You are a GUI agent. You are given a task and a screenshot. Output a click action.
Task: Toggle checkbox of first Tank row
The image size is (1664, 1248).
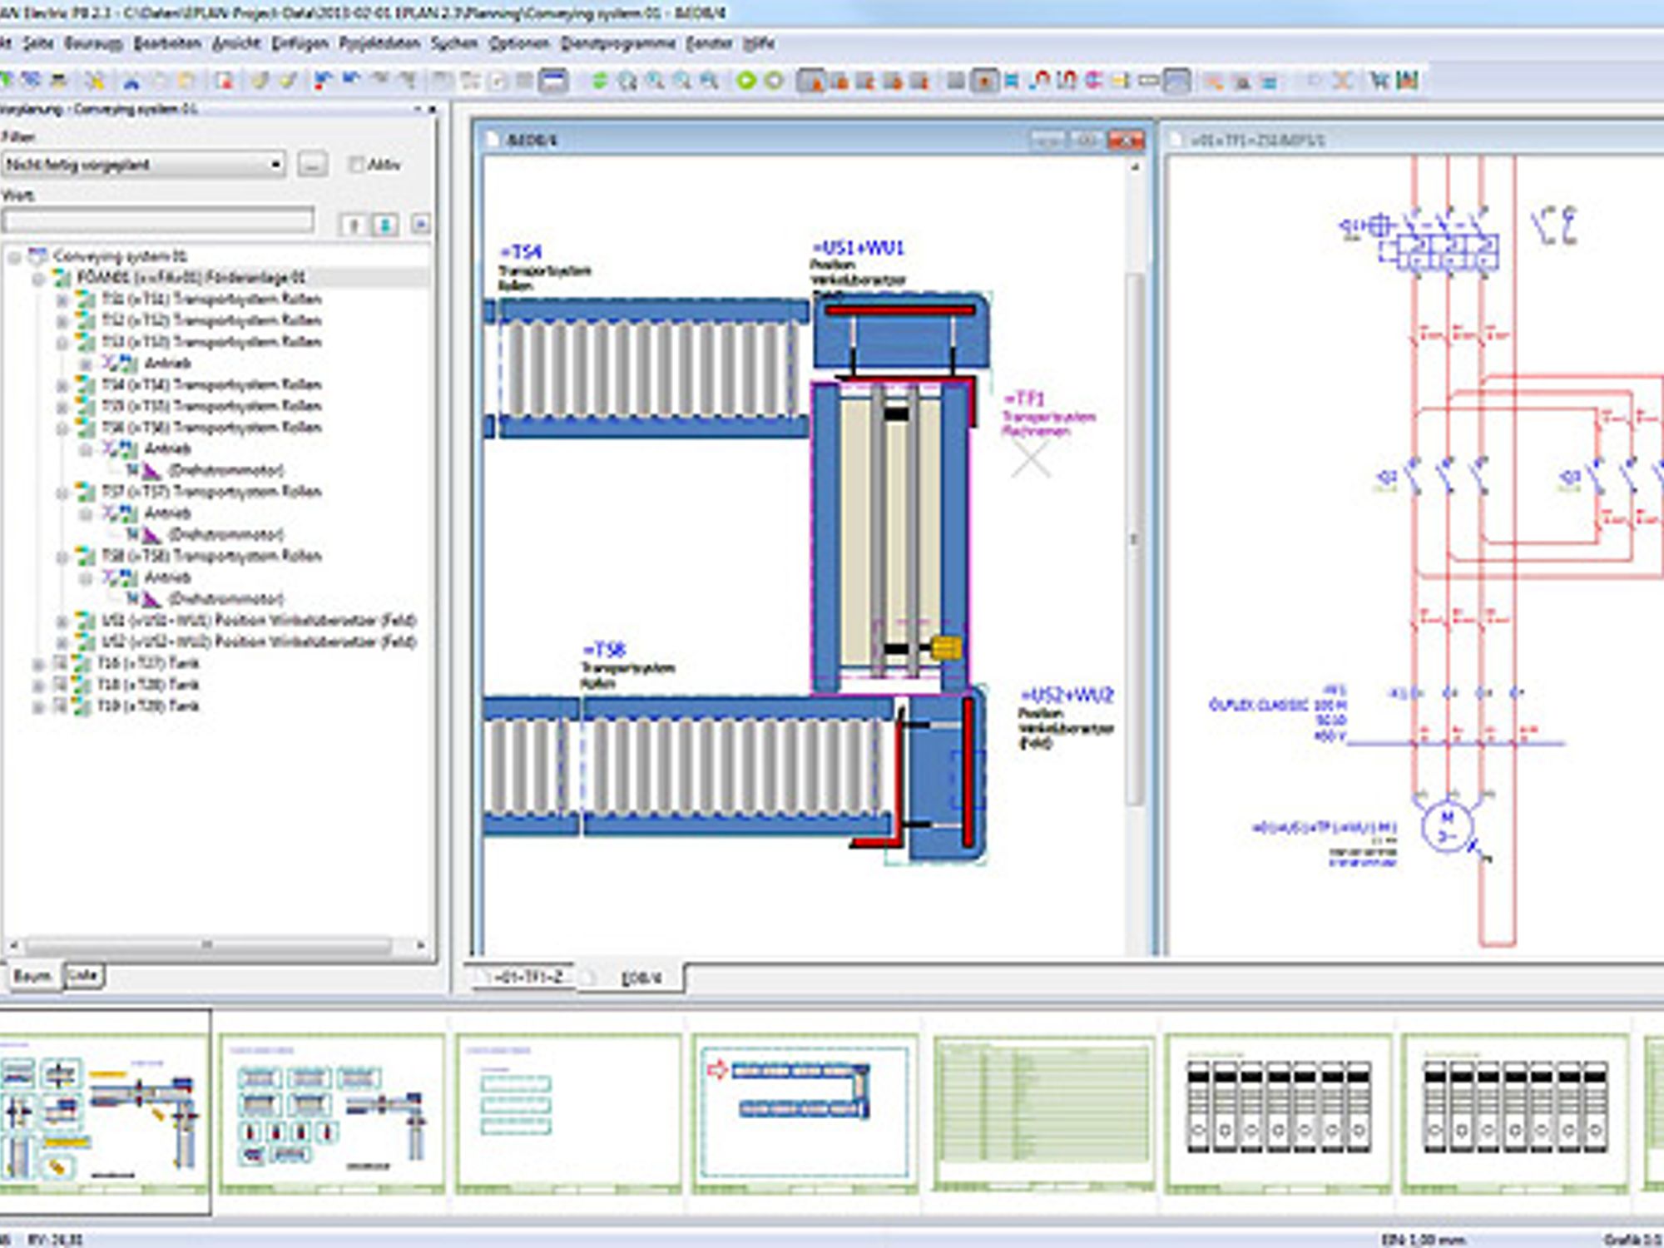60,663
